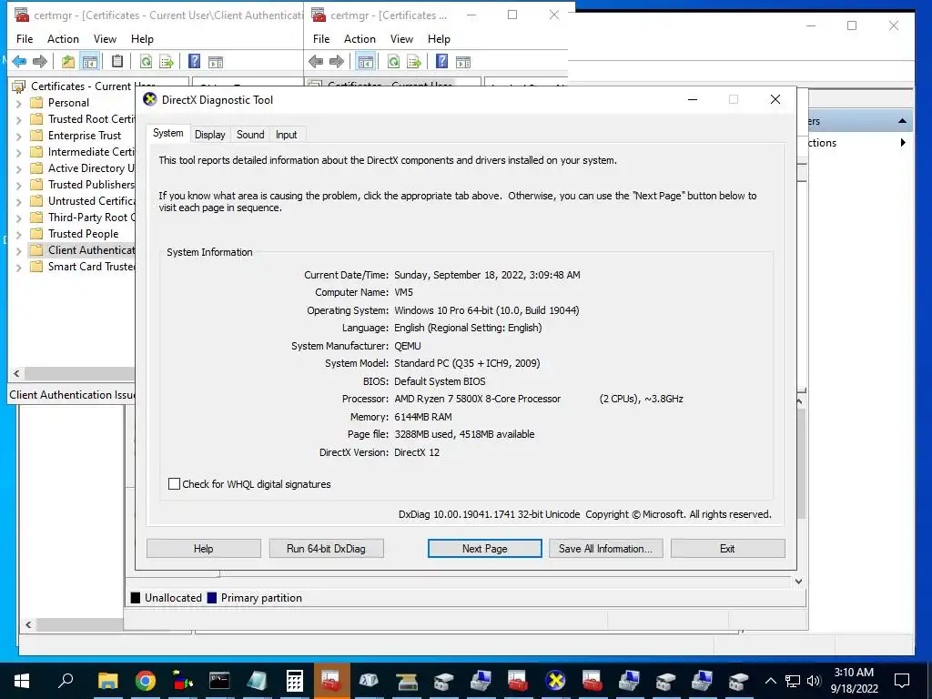
Task: Click scroll-left arrow in certmgr tree pane
Action: coord(16,373)
